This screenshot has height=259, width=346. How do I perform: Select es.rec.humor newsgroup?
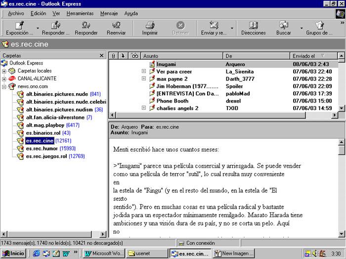(42, 148)
